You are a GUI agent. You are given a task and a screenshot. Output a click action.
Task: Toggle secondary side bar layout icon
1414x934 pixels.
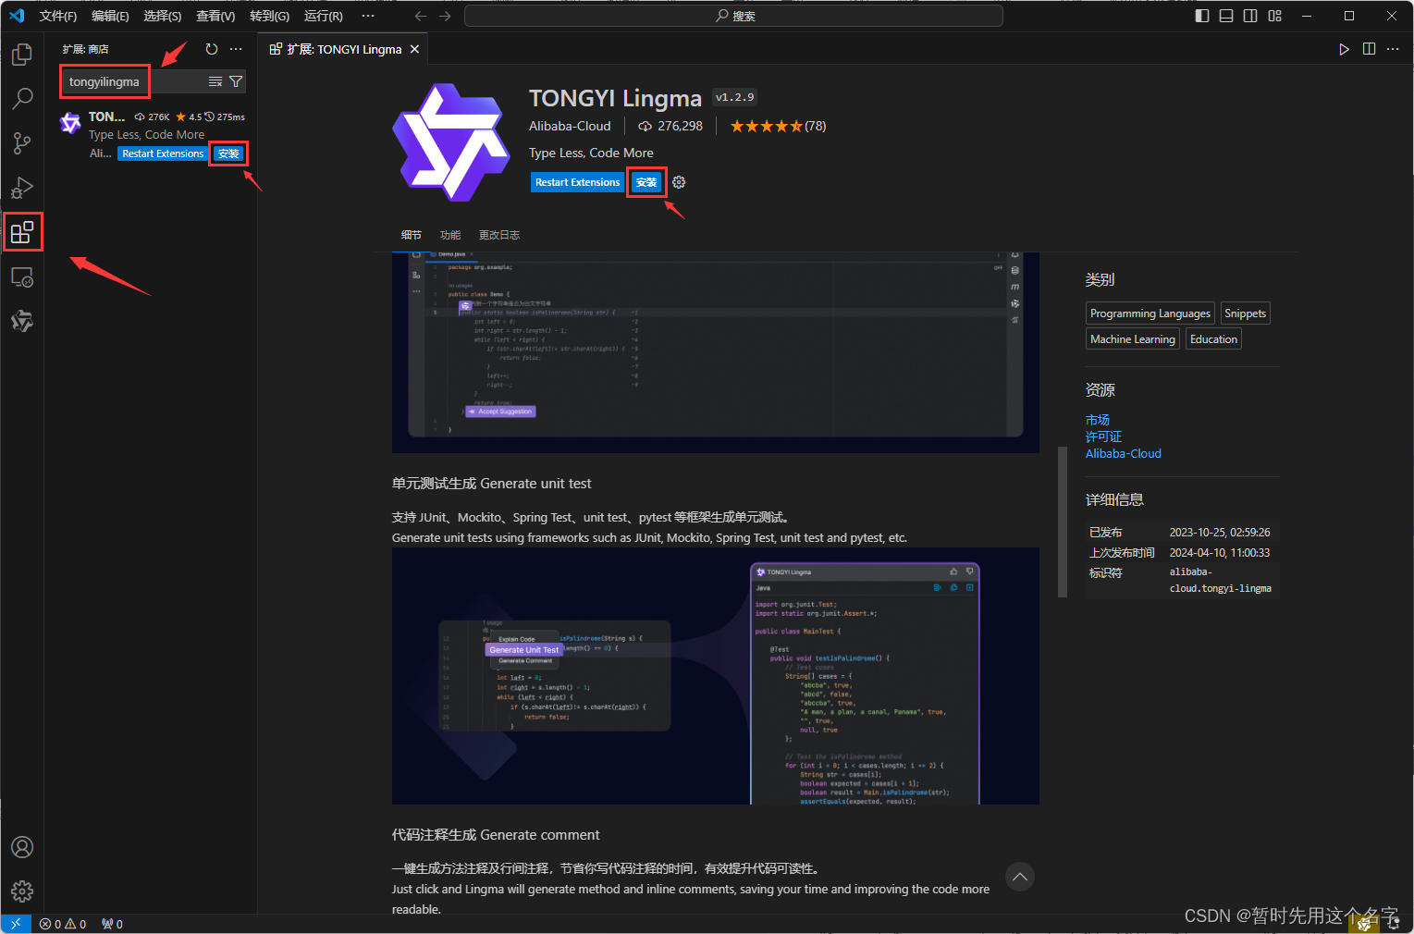tap(1250, 16)
